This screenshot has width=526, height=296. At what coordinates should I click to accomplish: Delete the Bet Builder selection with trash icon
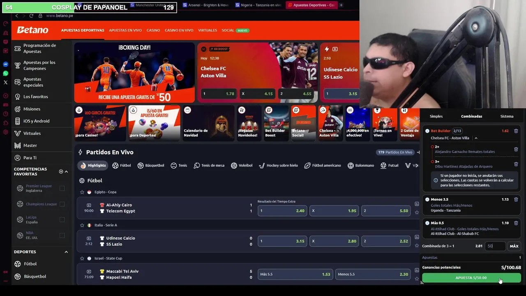(516, 131)
